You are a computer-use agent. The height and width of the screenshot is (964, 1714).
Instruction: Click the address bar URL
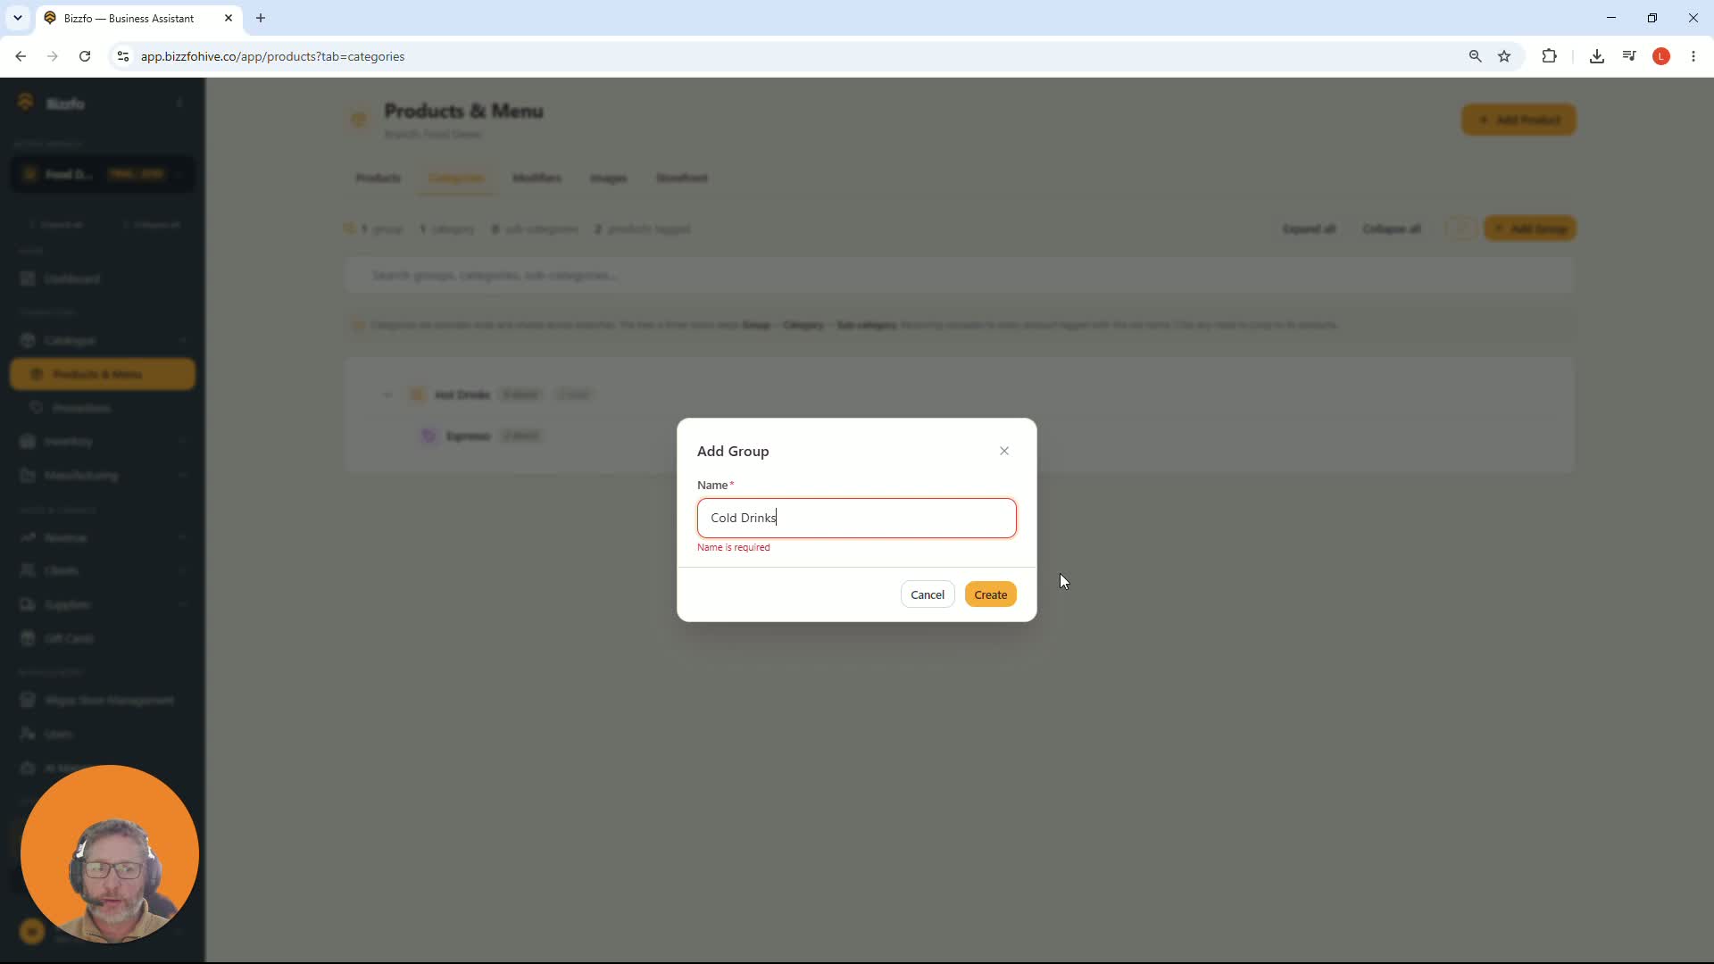click(272, 56)
